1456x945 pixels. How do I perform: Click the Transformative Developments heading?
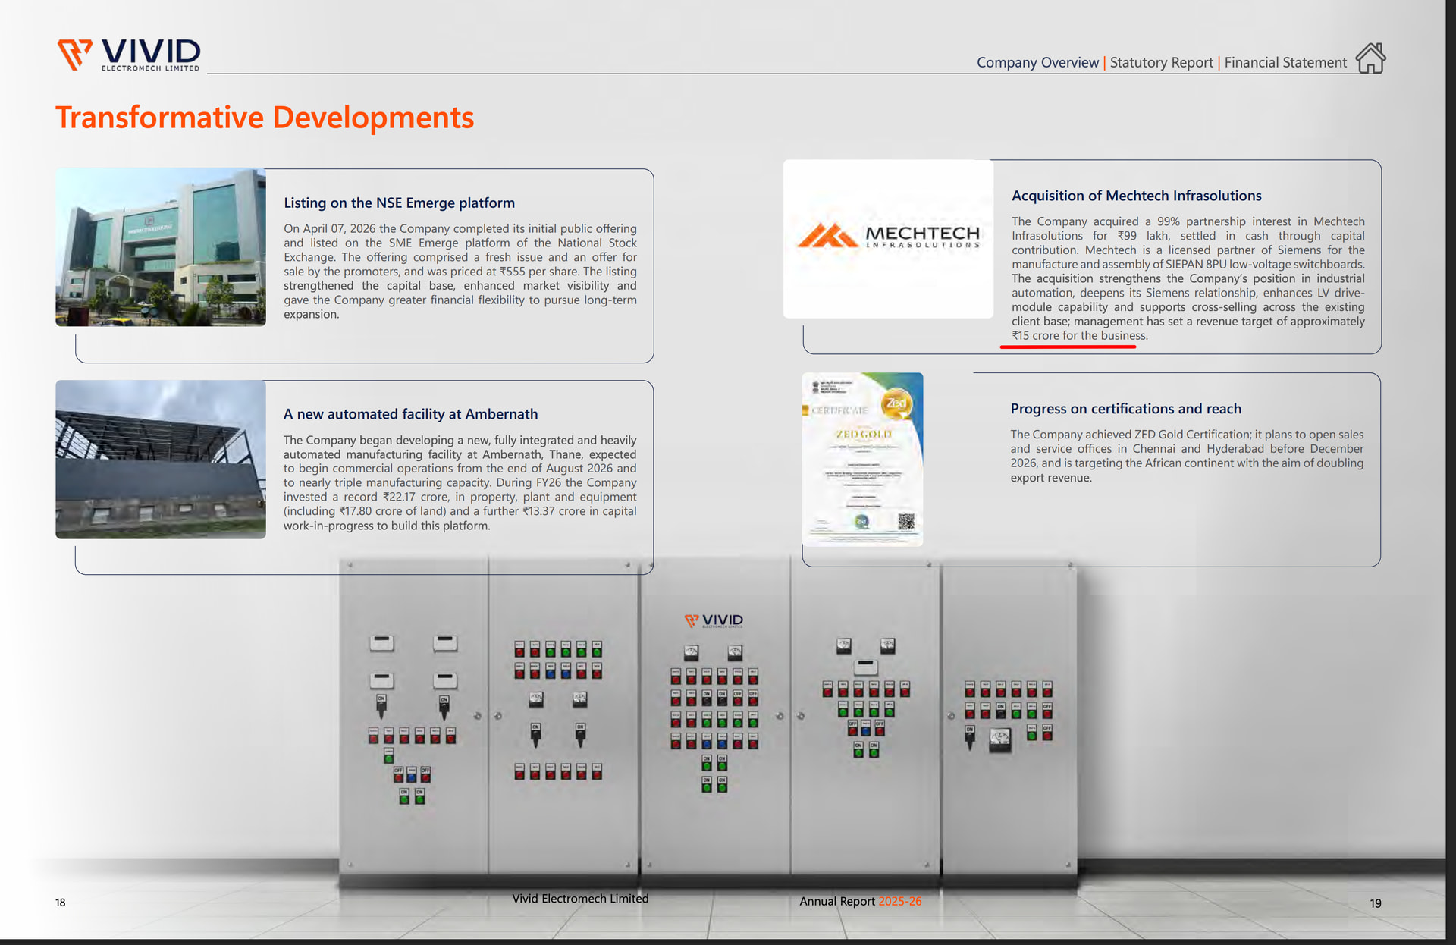point(265,118)
